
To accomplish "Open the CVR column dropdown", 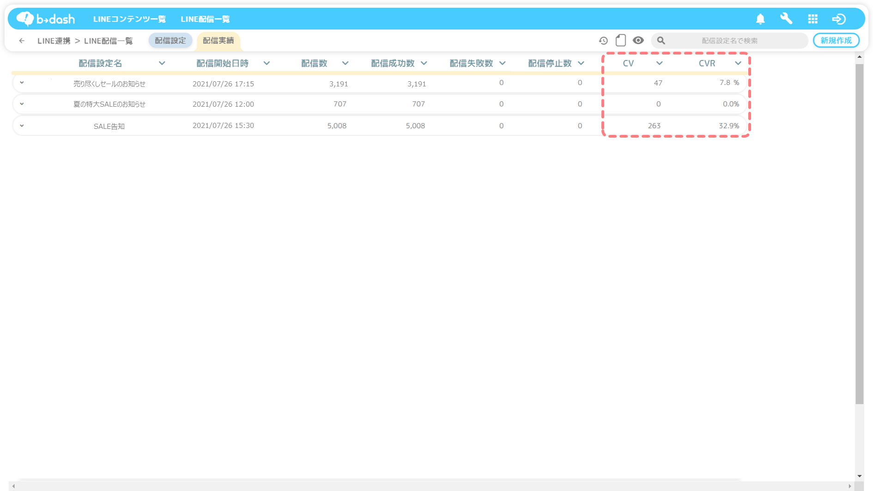I will pos(738,63).
